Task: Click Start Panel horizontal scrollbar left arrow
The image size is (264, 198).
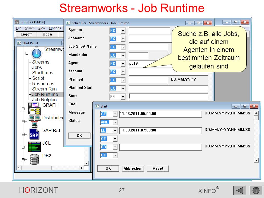Action: 19,168
